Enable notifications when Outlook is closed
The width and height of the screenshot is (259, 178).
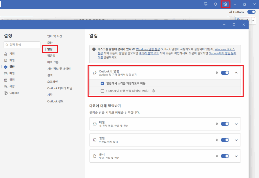point(102,91)
